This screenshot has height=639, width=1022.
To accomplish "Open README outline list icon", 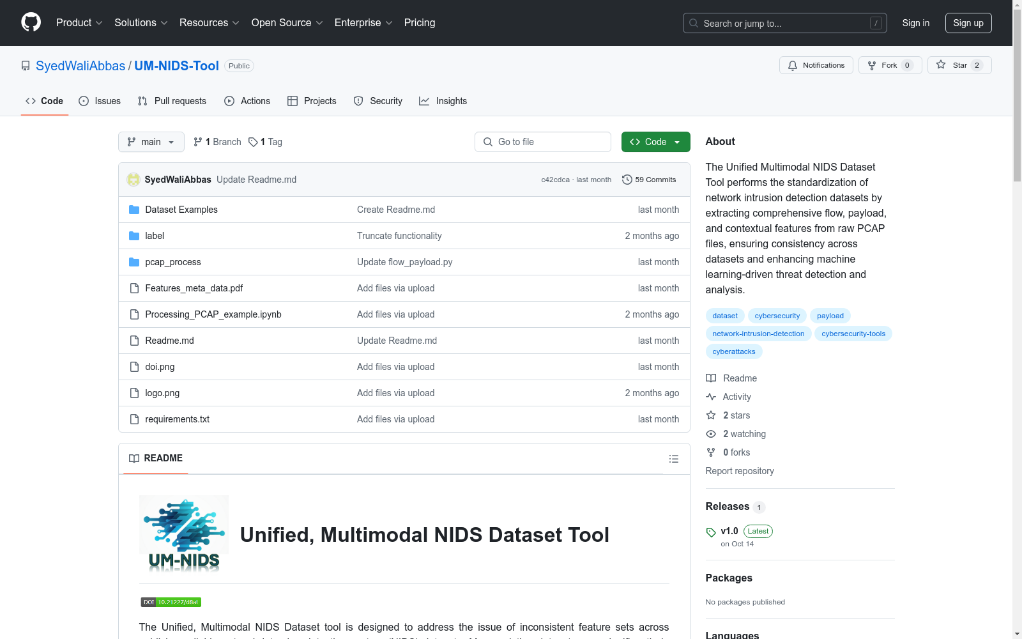I will 673,459.
